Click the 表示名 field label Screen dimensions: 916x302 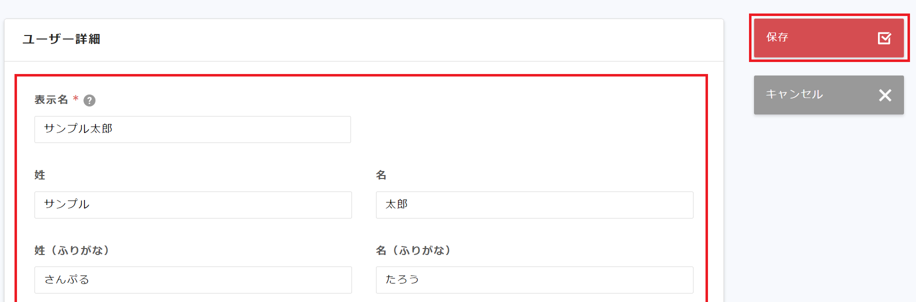click(x=51, y=100)
